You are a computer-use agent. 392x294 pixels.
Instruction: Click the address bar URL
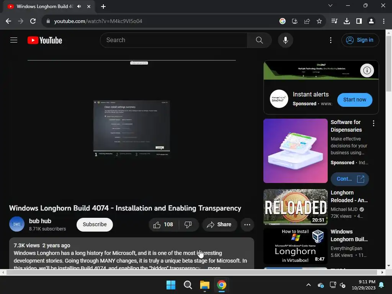pos(98,21)
